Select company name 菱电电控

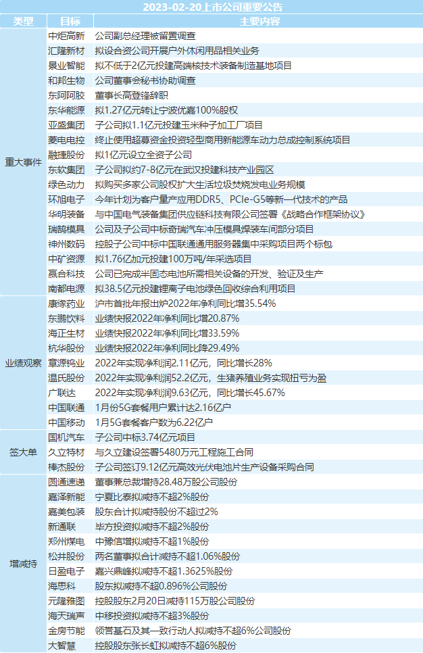(66, 141)
